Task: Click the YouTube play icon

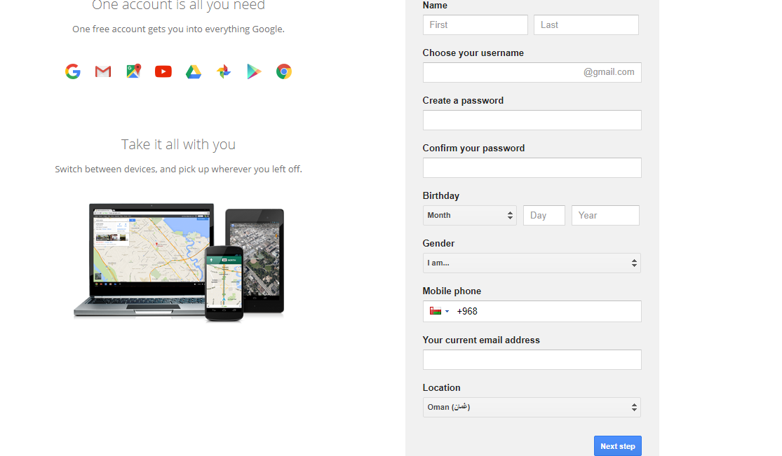Action: point(163,71)
